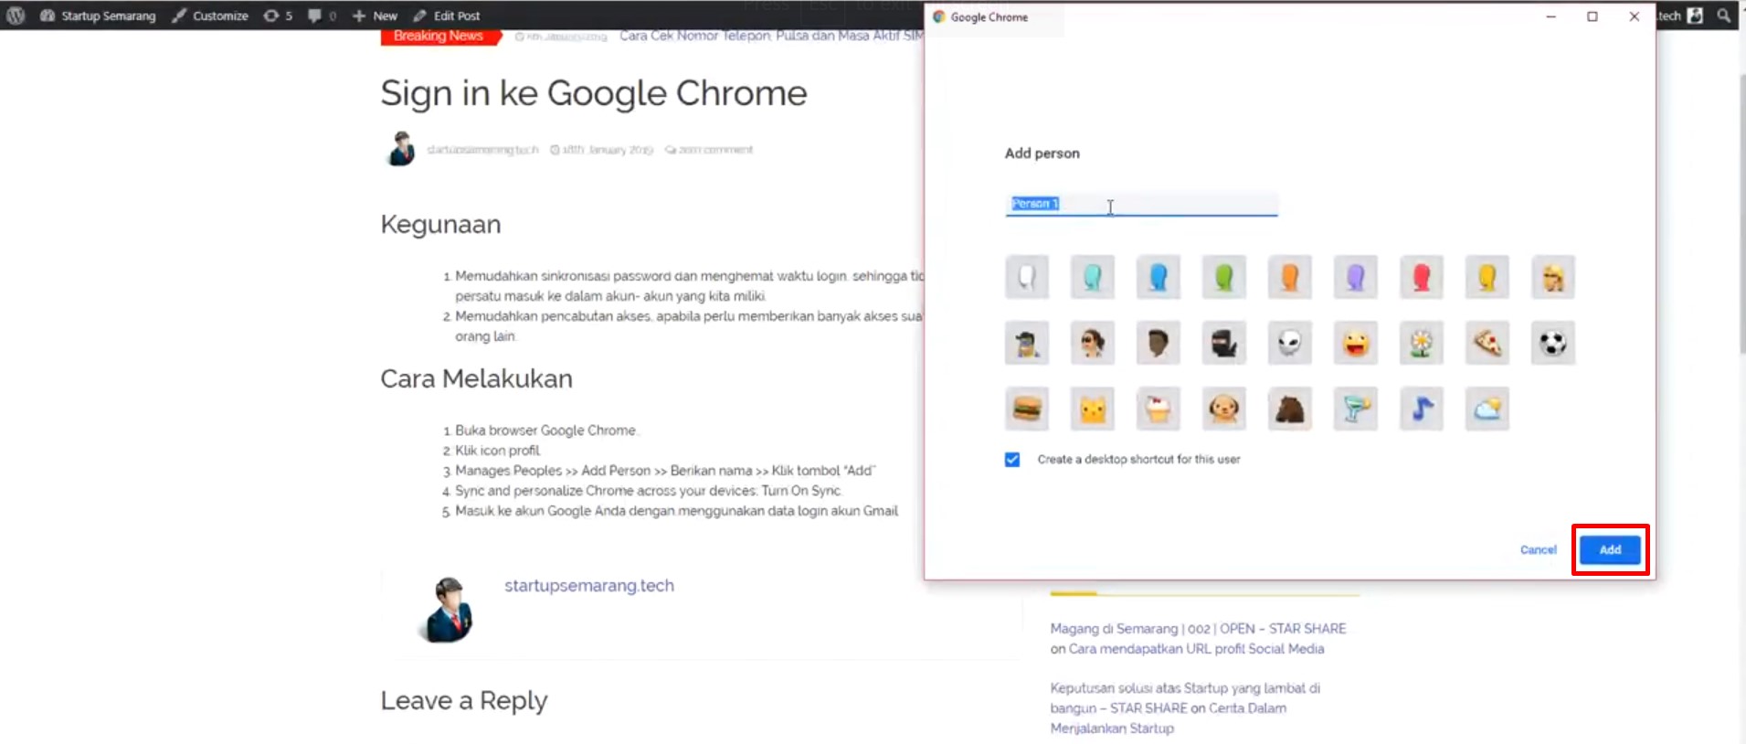This screenshot has height=744, width=1746.
Task: Click author box avatar image
Action: (448, 610)
